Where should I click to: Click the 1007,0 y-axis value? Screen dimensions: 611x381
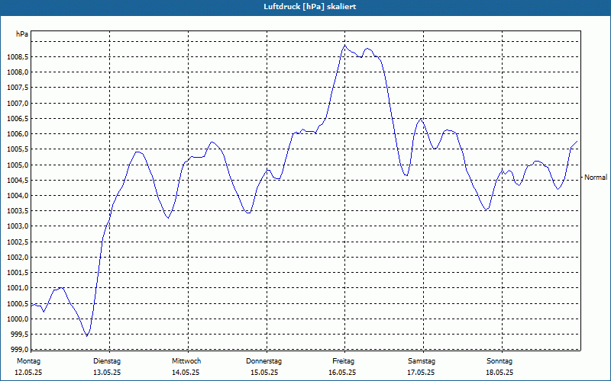pos(18,104)
